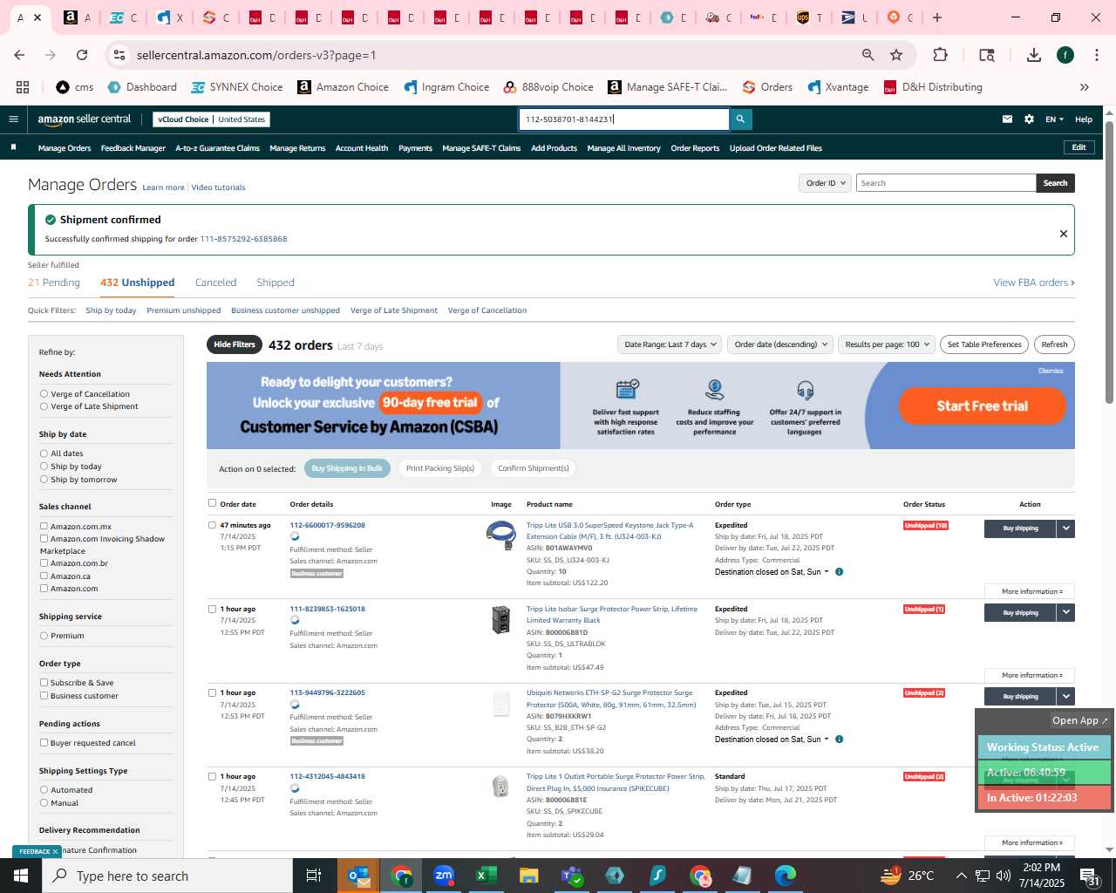Click the Hide Filters button
This screenshot has height=893, width=1116.
[235, 344]
